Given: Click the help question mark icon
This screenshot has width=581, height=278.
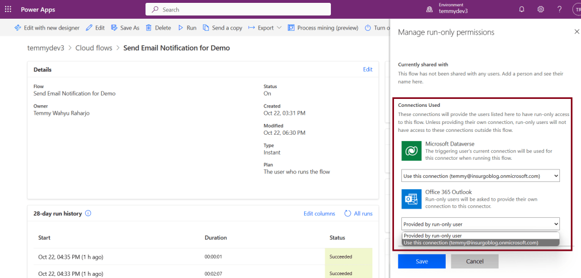Looking at the screenshot, I should [559, 9].
